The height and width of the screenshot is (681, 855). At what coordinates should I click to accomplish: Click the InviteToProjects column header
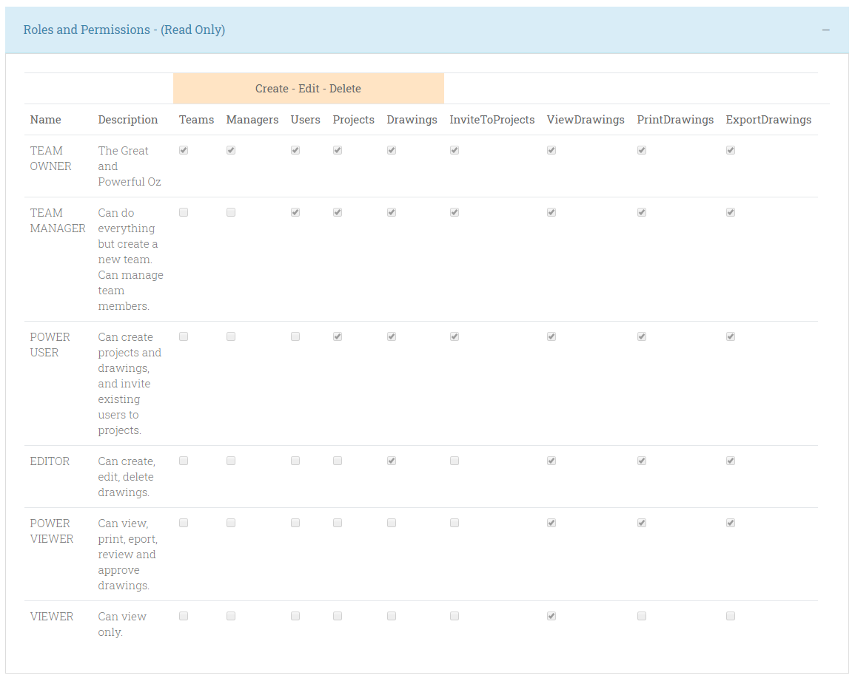coord(492,120)
